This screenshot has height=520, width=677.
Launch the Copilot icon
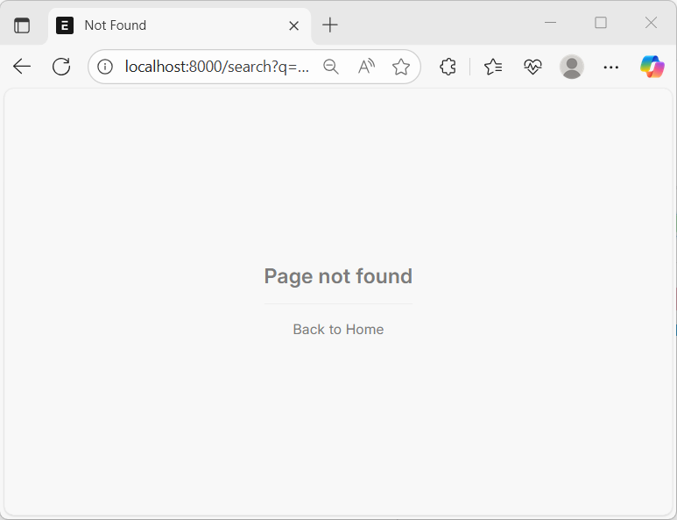click(x=652, y=67)
